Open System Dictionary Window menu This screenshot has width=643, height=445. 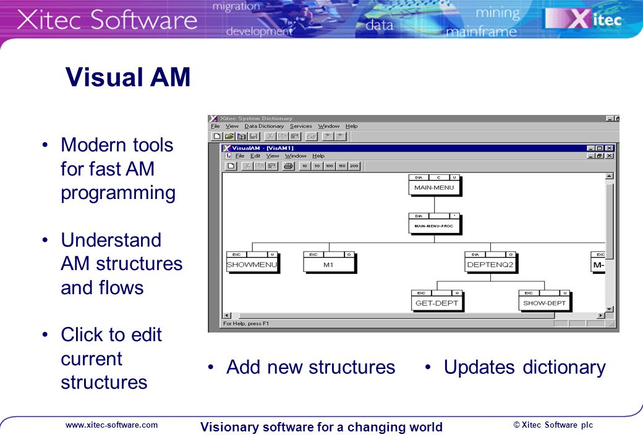329,126
